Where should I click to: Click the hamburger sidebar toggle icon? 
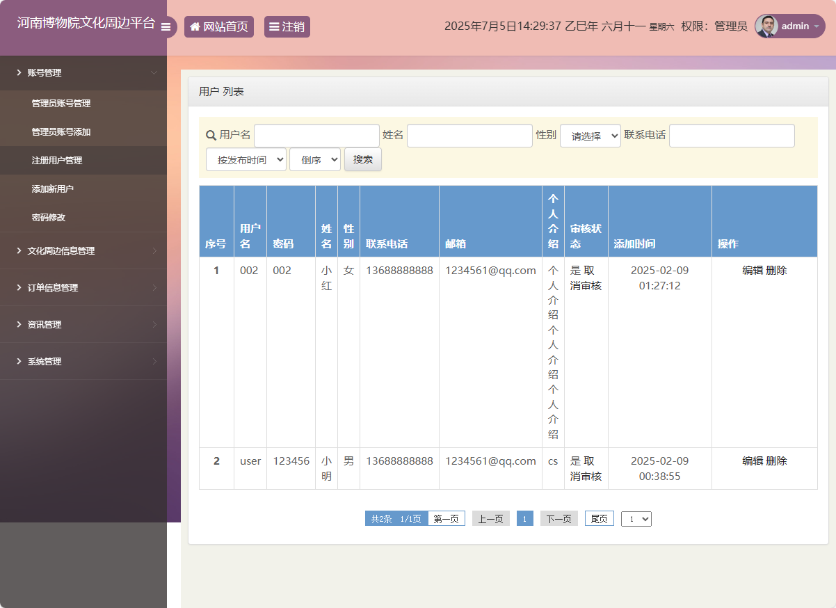[166, 27]
